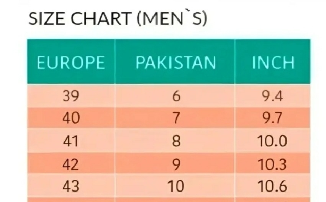Viewport: 326px width, 202px height.
Task: Select Pakistan size 7 cell
Action: 175,118
